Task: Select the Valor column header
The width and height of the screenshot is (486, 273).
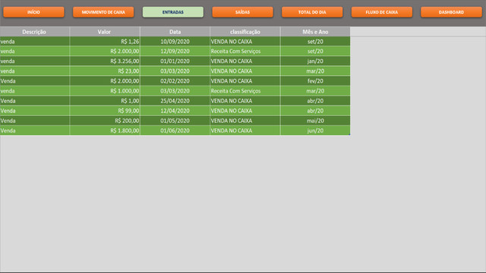Action: pos(105,32)
